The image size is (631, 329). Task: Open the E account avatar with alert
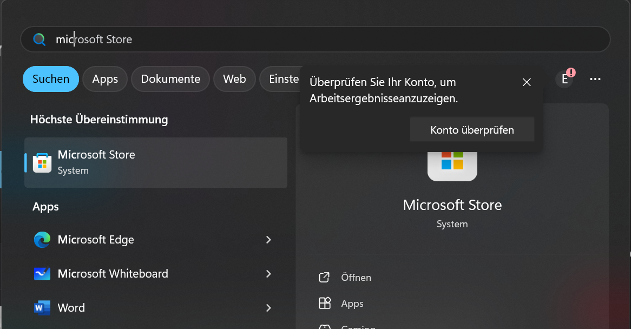coord(565,79)
